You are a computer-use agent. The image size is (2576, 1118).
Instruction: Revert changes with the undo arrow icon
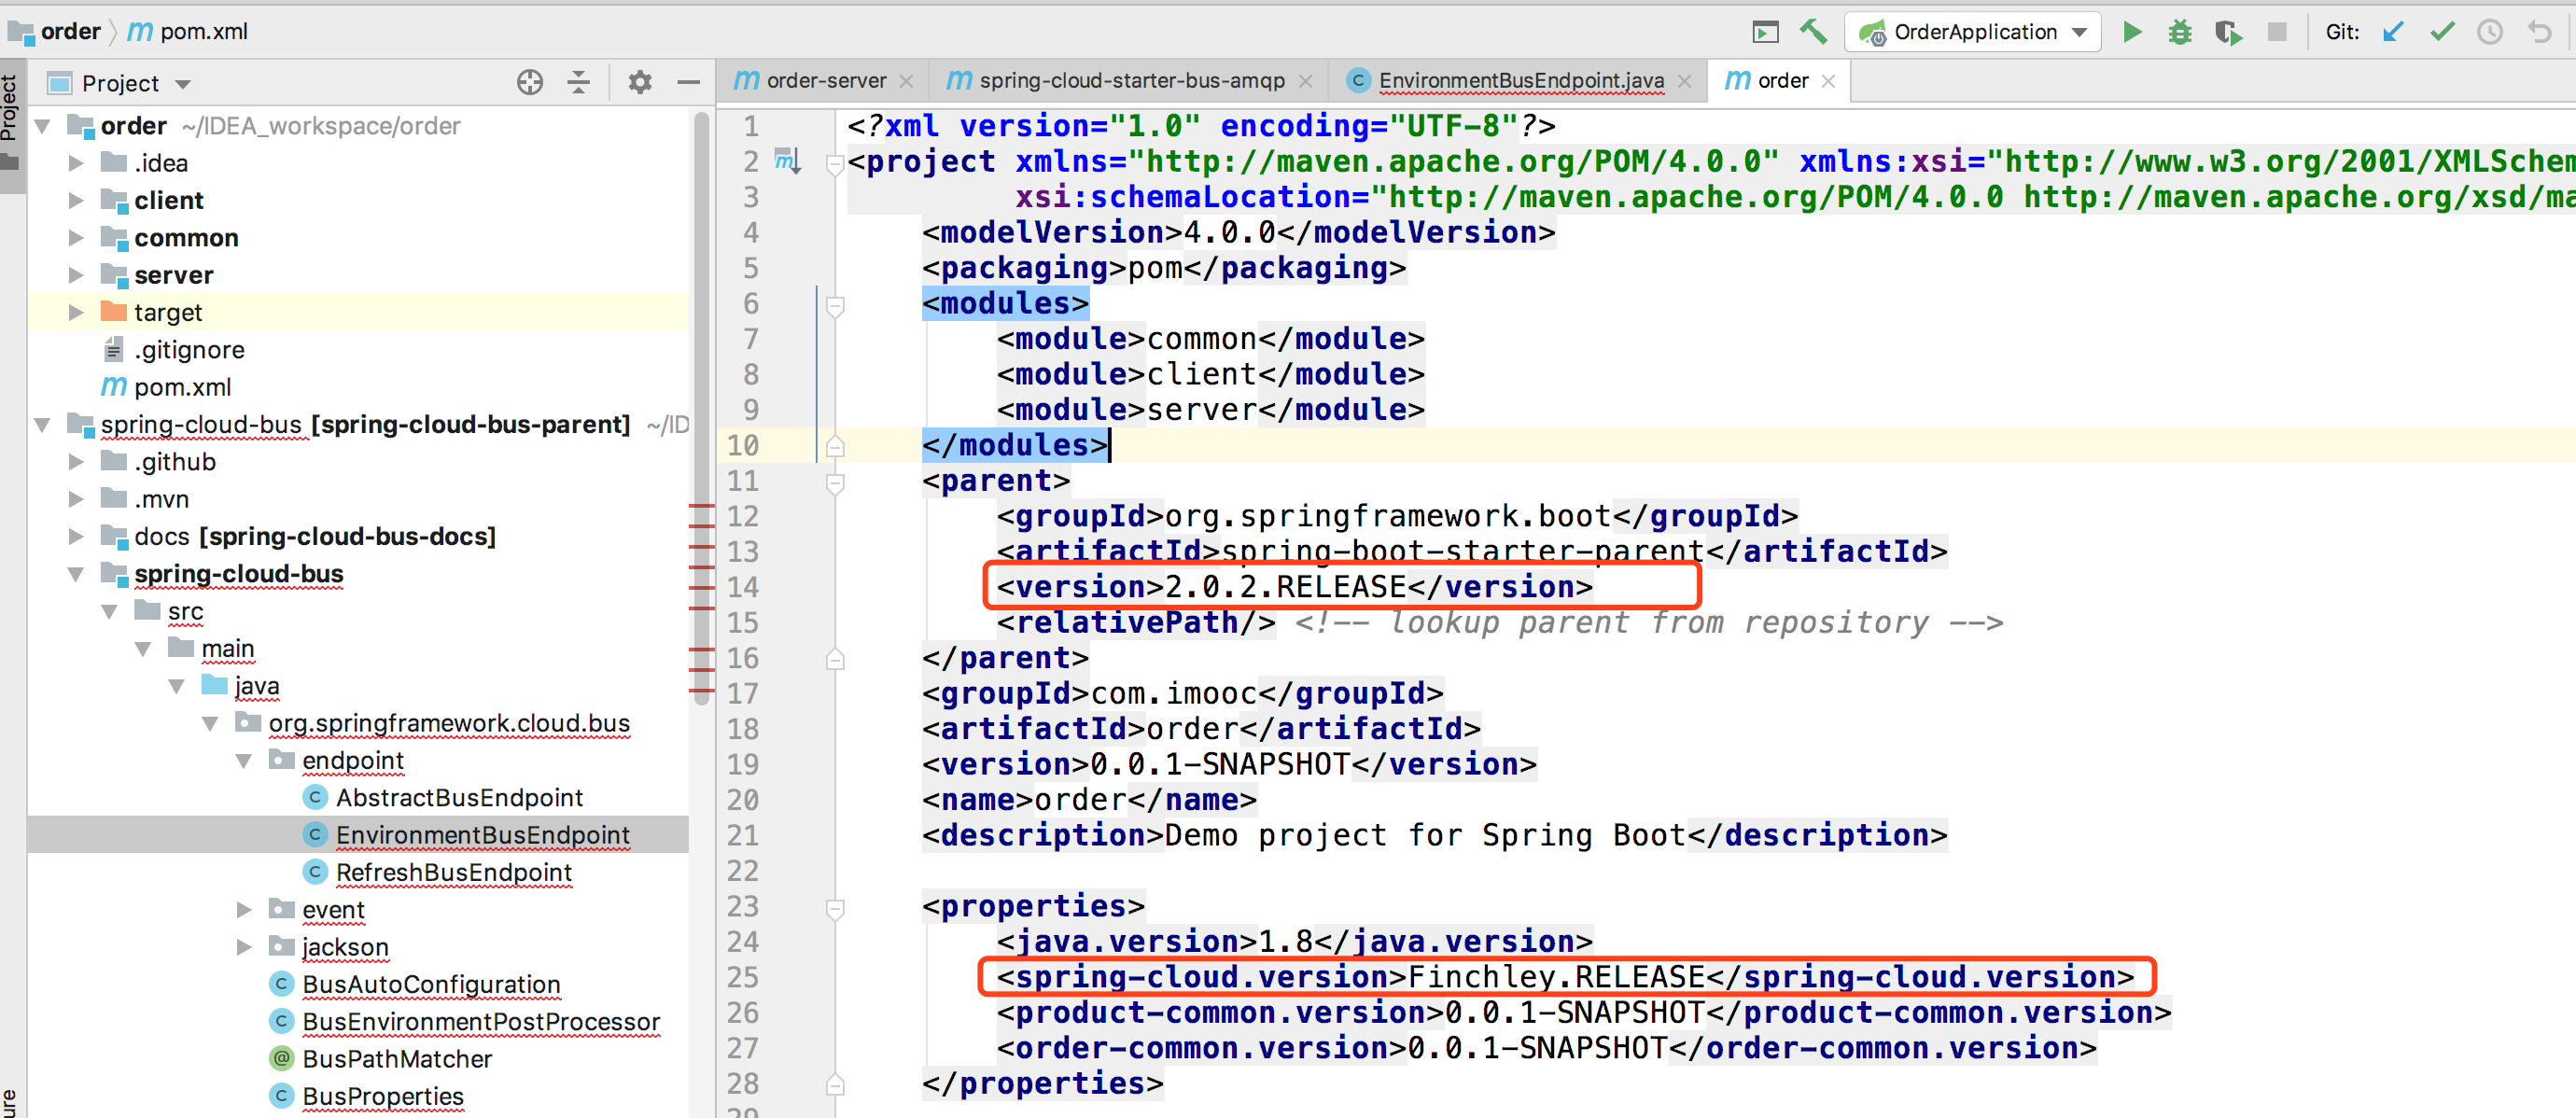point(2539,32)
